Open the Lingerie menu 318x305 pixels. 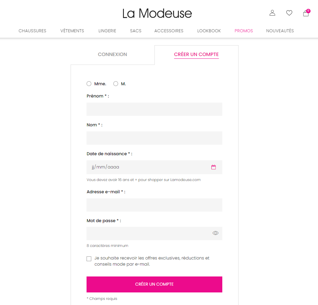[107, 31]
